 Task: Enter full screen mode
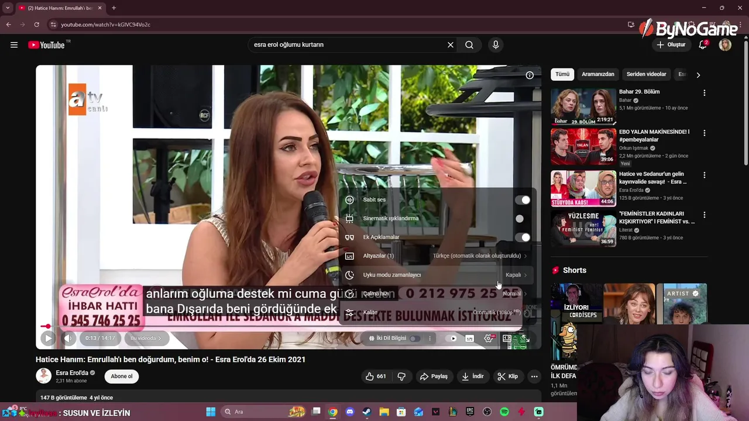tap(525, 338)
